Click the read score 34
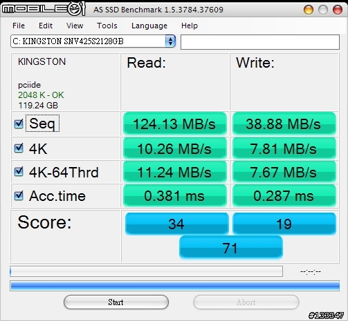 pyautogui.click(x=176, y=224)
